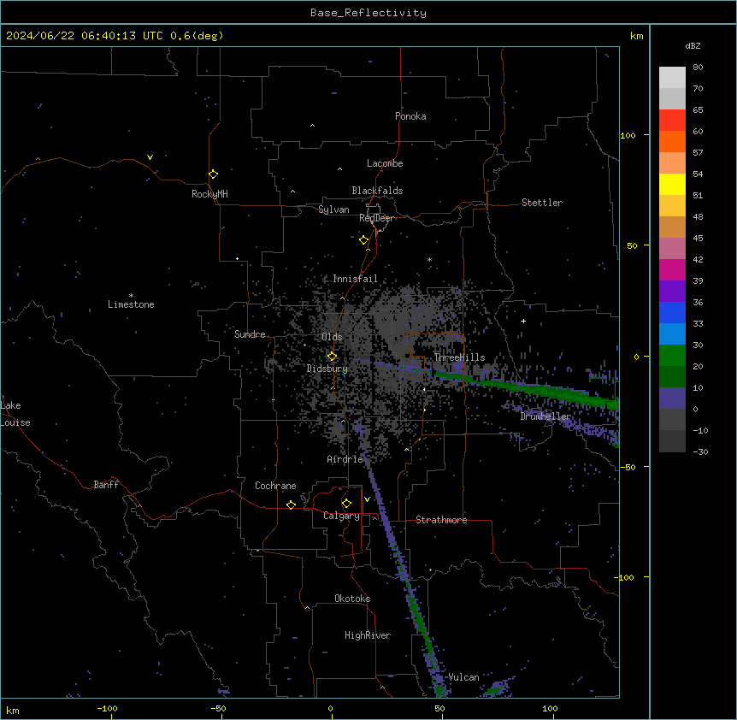Viewport: 737px width, 720px height.
Task: Click the timestamp 2024/06/22 06:40:13 UTC
Action: pos(84,36)
